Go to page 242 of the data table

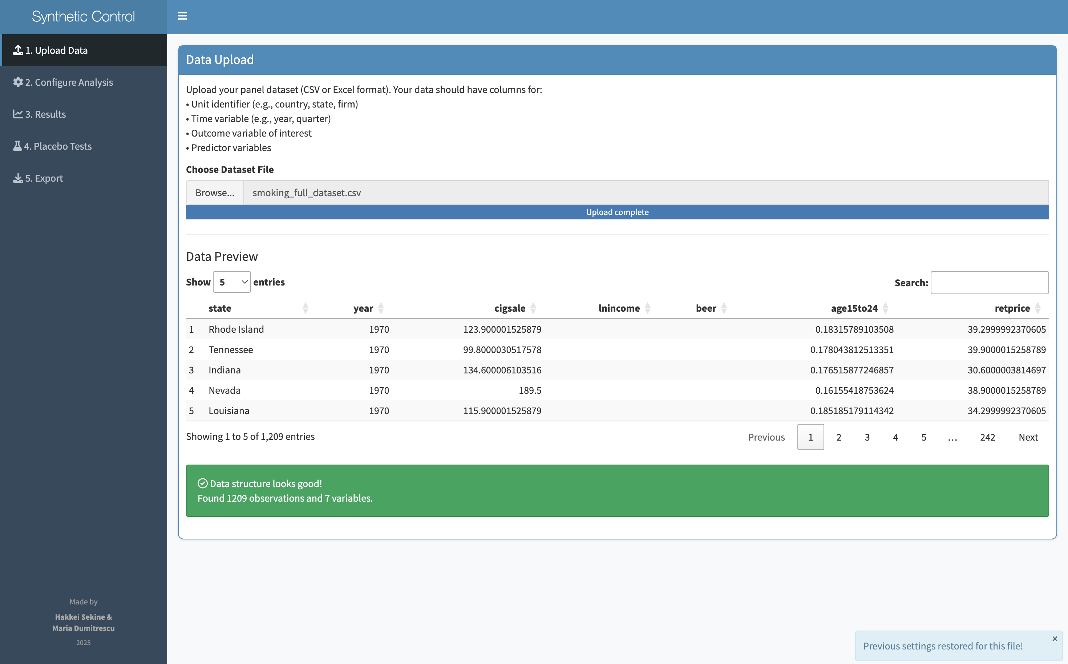988,437
